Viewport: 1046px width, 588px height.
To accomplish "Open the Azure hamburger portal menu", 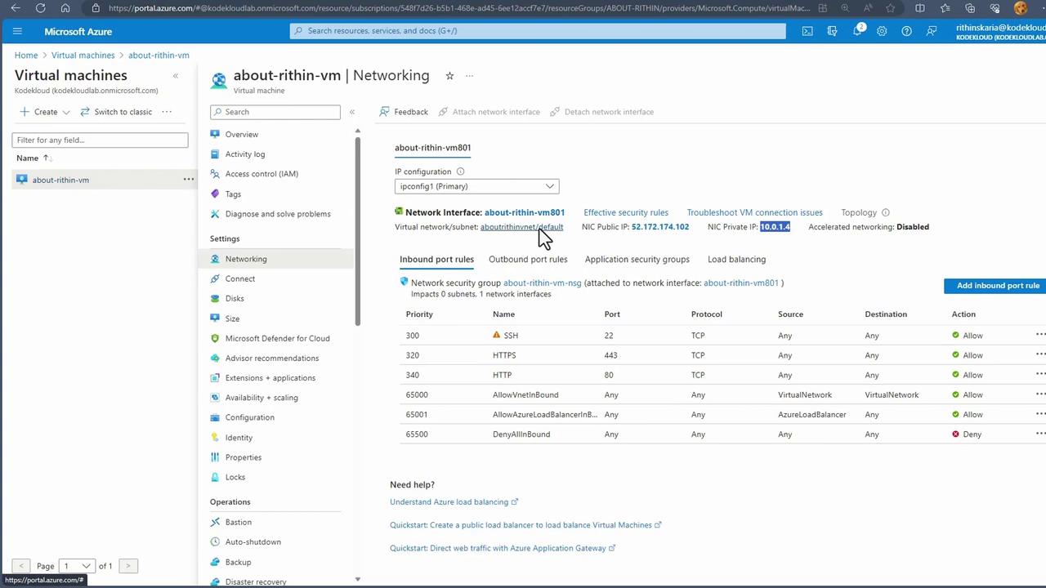I will pos(17,31).
